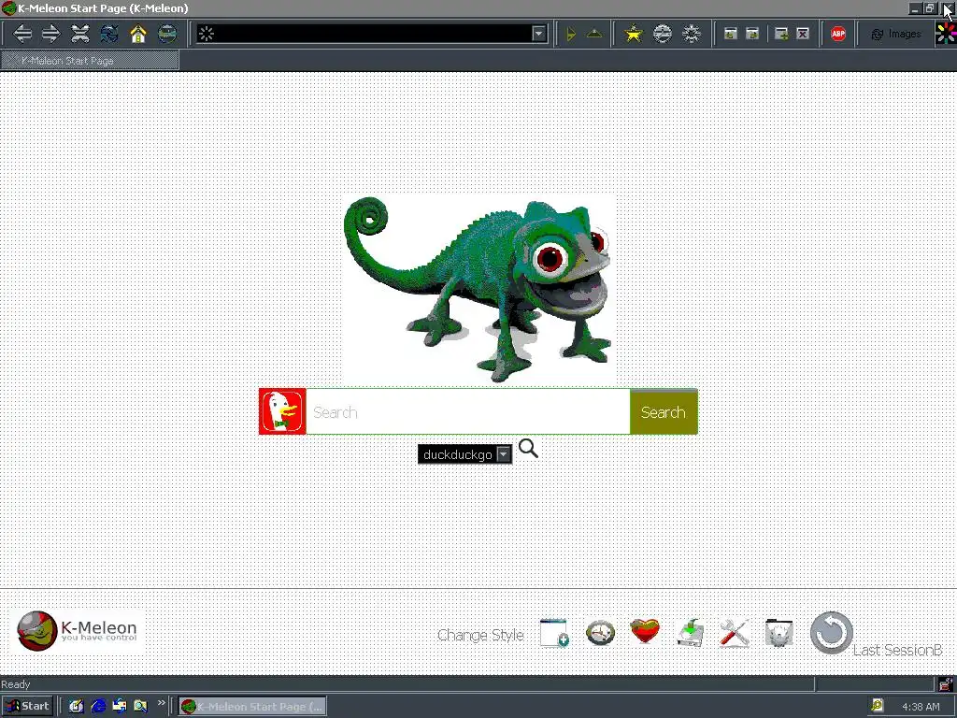This screenshot has width=957, height=718.
Task: Click the Go arrow next to URL bar
Action: click(571, 35)
